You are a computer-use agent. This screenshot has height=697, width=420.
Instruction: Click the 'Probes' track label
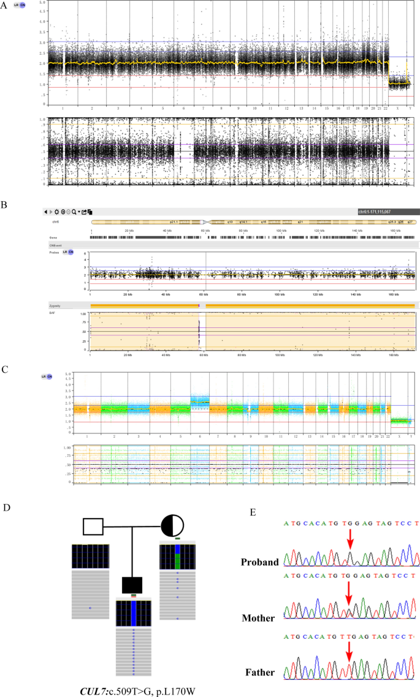tap(54, 253)
